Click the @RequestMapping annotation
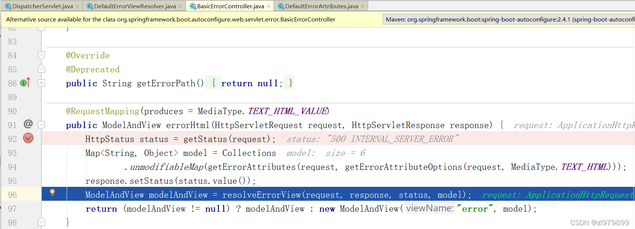 [x=103, y=111]
